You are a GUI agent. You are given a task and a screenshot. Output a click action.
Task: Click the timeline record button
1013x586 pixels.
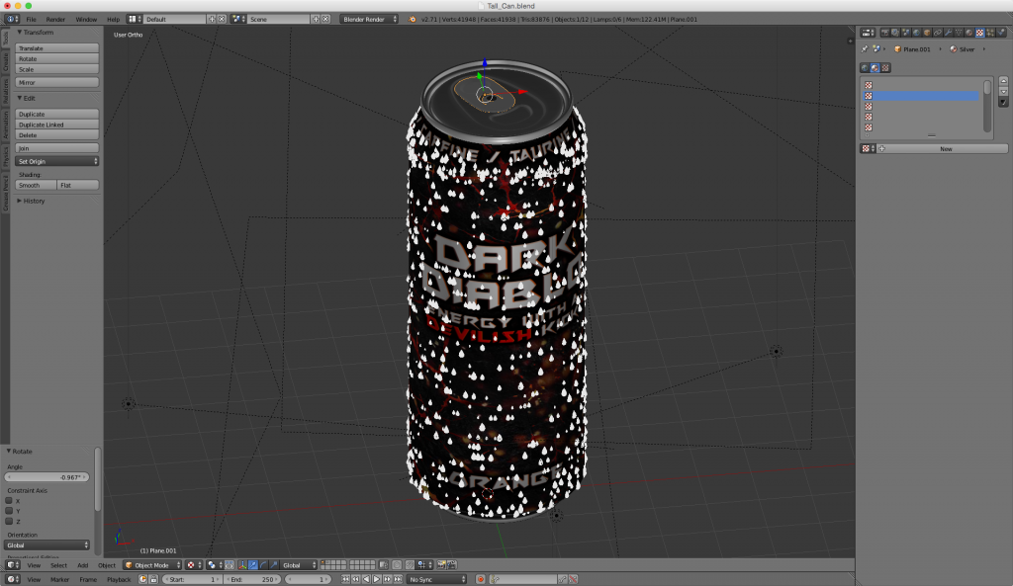tap(481, 579)
